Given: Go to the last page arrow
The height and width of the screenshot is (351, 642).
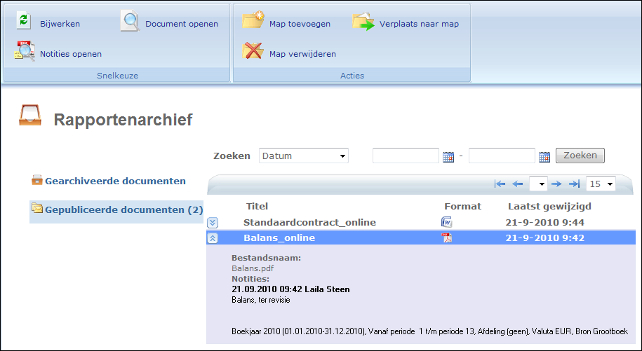Looking at the screenshot, I should point(574,184).
